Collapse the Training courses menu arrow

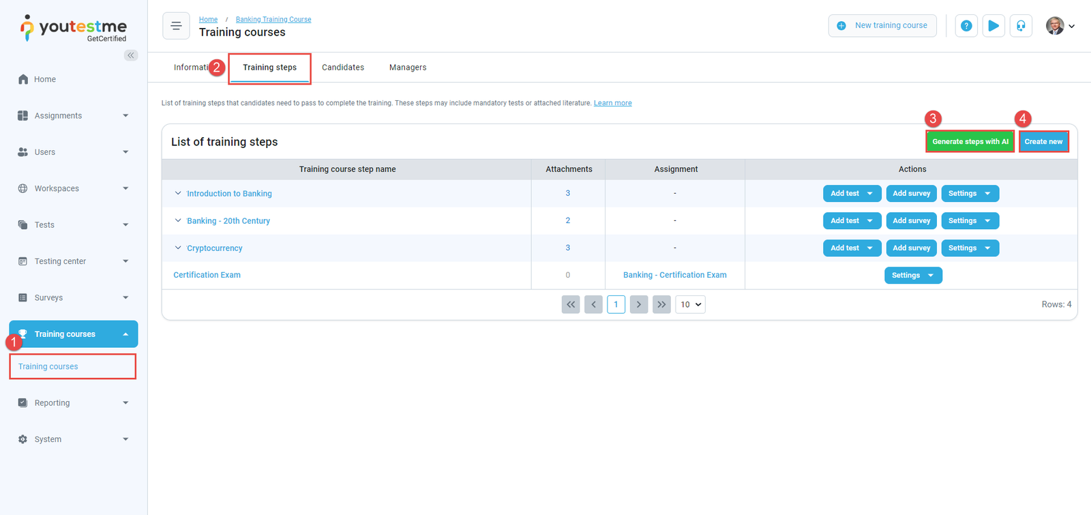125,334
